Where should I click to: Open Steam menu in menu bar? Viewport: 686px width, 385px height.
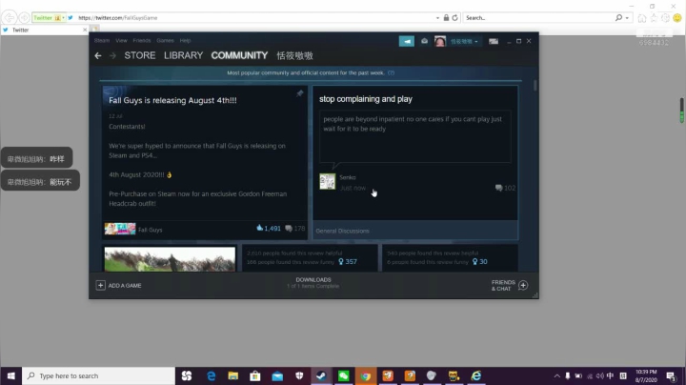pyautogui.click(x=102, y=41)
